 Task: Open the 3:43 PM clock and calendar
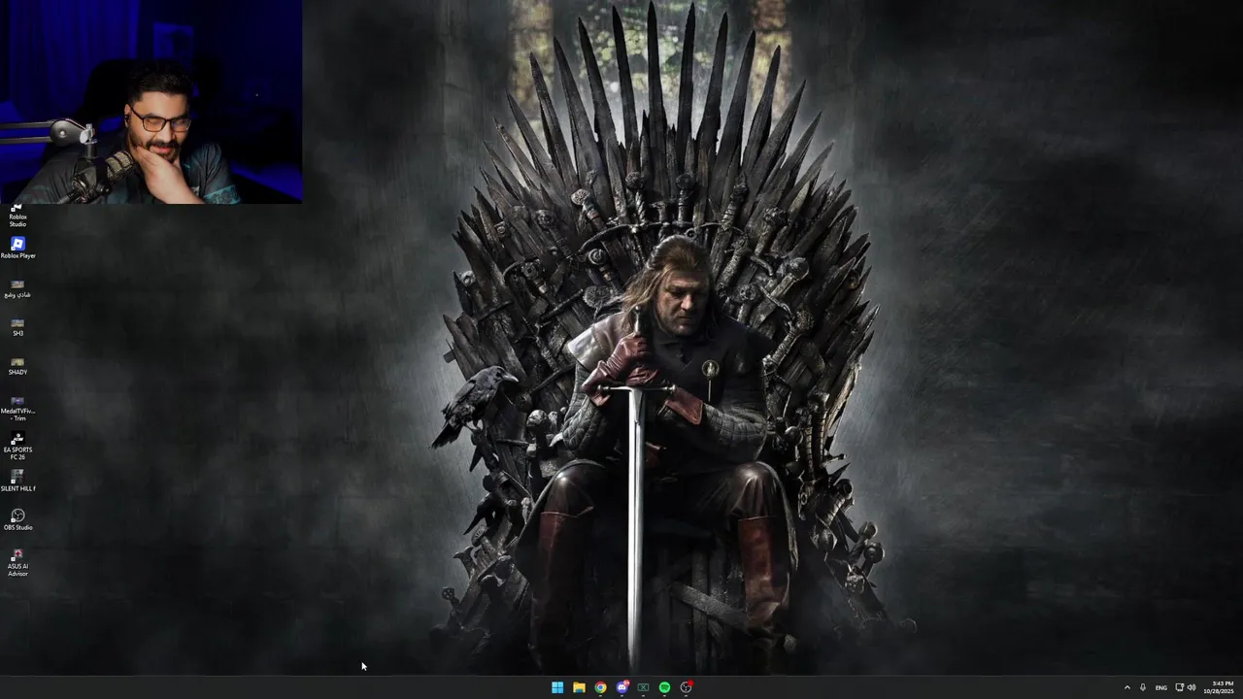[x=1220, y=687]
